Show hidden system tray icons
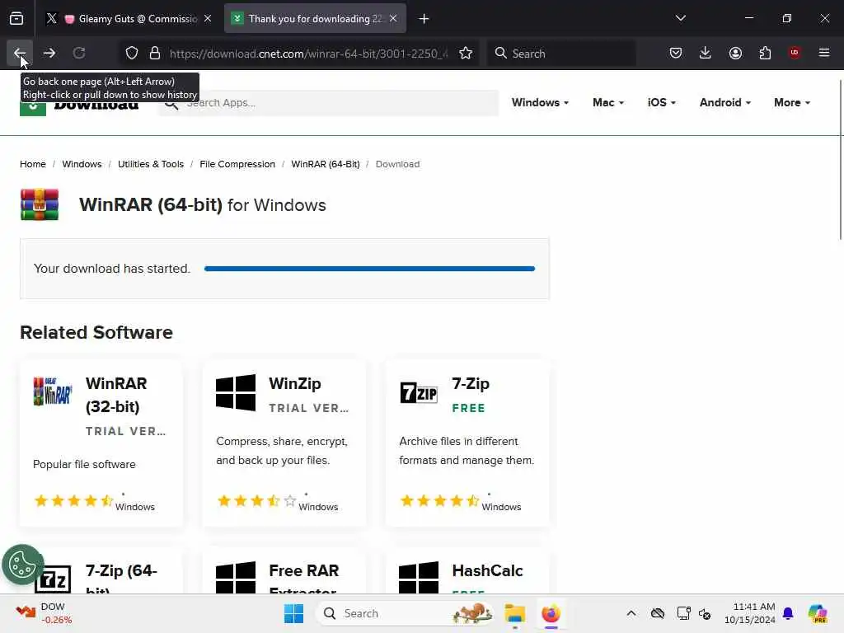The width and height of the screenshot is (844, 633). coord(631,613)
